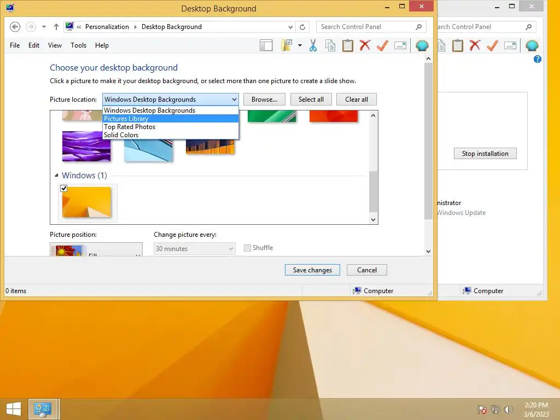Open the recent locations dropdown arrow
This screenshot has width=560, height=420.
(44, 27)
